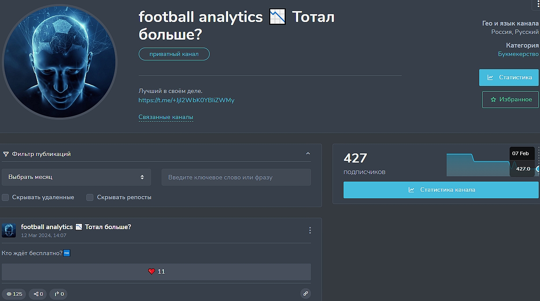Enable the Скрывать репосты checkbox

[x=90, y=197]
